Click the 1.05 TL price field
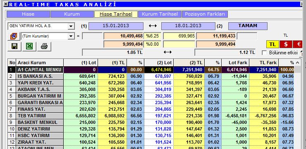 point(113,52)
